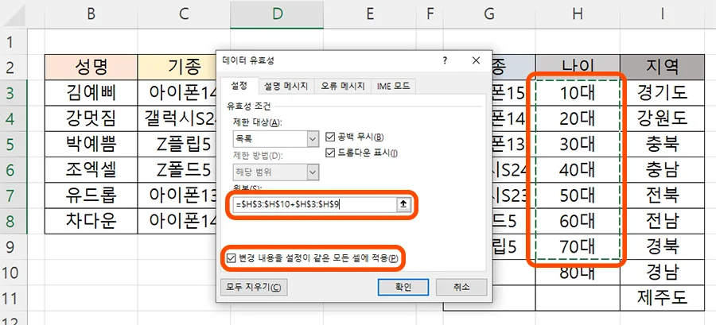Click cell containing 40대
The width and height of the screenshot is (716, 325).
click(578, 170)
